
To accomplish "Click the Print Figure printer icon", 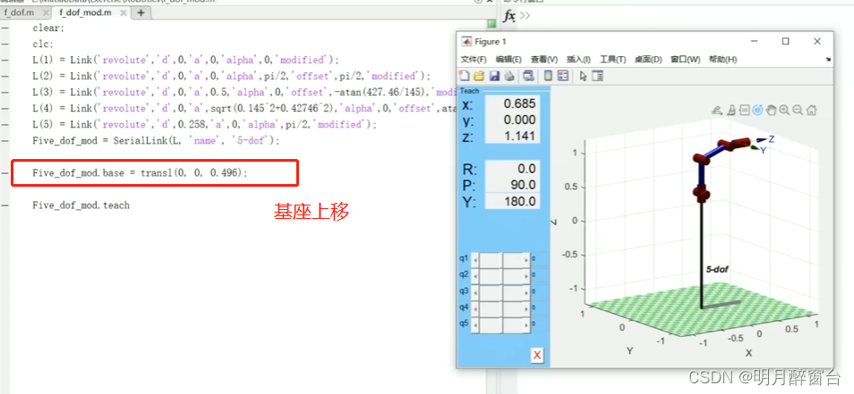I will tap(508, 76).
